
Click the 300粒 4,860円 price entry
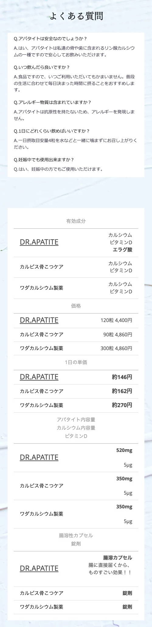116,348
